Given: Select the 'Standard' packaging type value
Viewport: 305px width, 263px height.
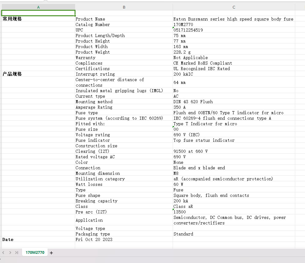Looking at the screenshot, I should click(x=234, y=234).
